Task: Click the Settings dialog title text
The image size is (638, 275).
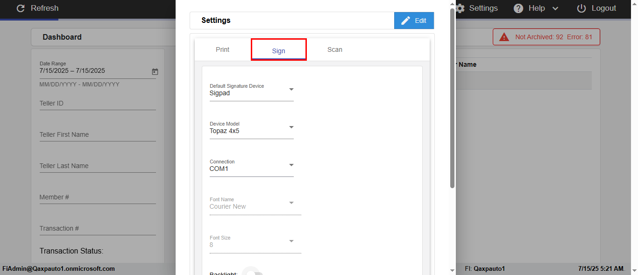Action: point(216,21)
